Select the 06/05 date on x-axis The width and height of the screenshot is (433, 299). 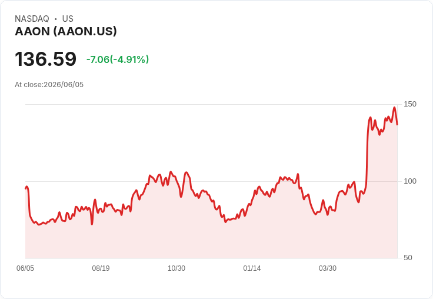click(x=25, y=268)
